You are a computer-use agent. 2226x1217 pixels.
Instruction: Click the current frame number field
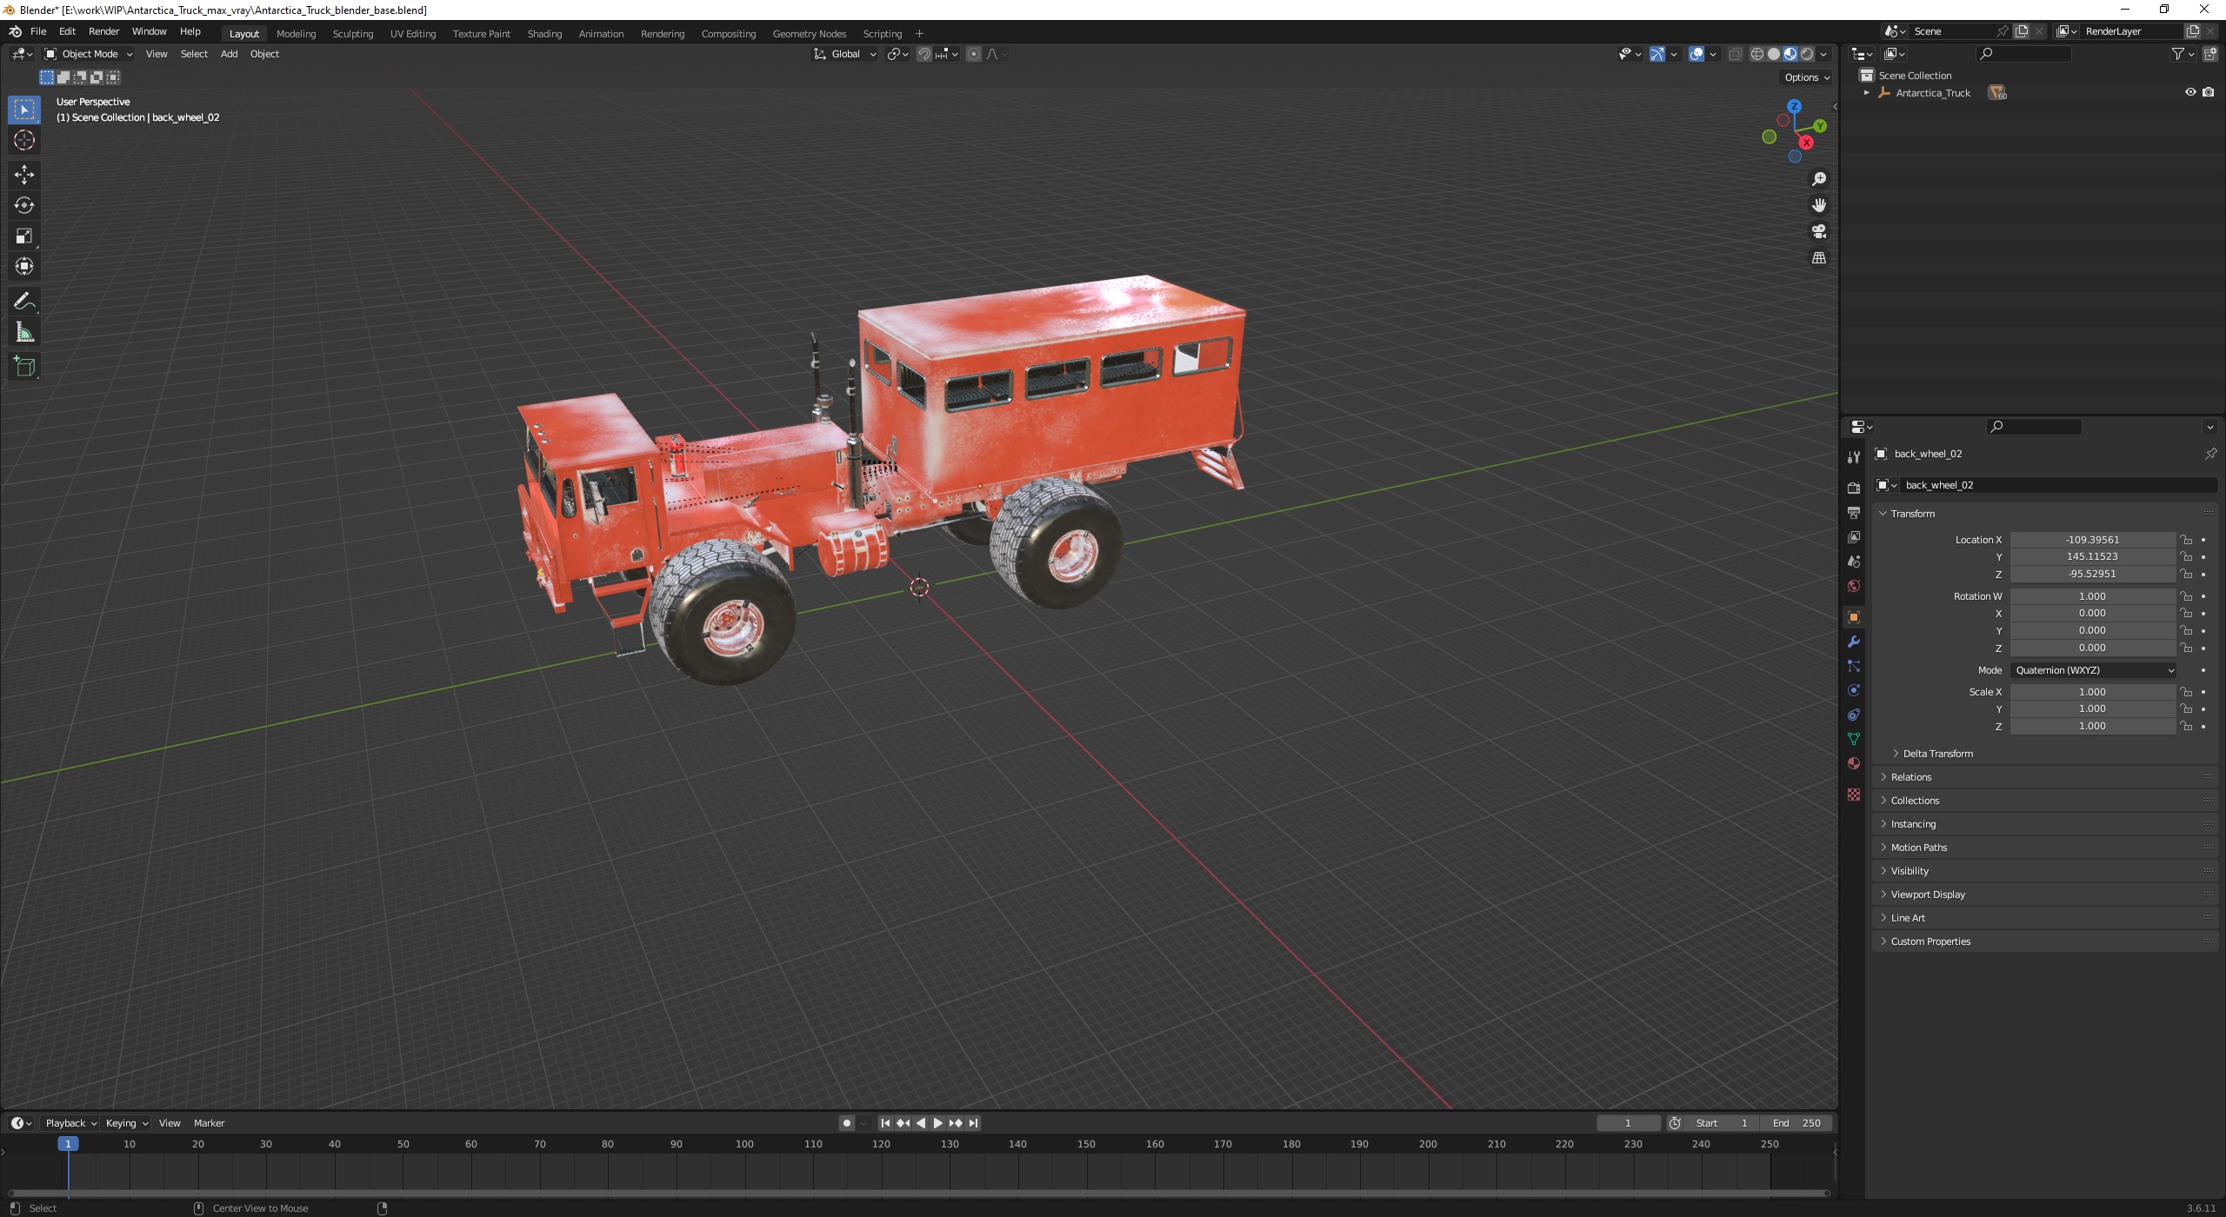point(1628,1123)
